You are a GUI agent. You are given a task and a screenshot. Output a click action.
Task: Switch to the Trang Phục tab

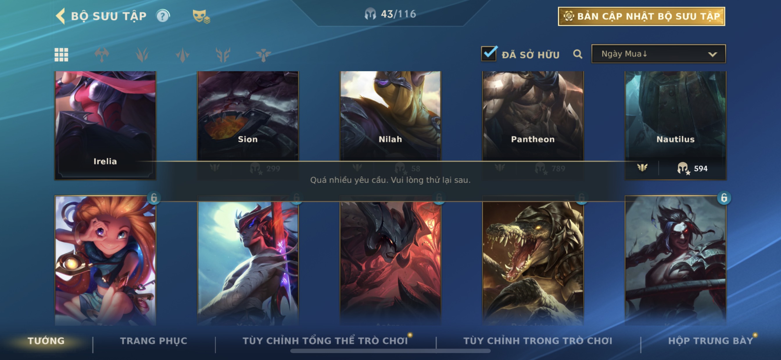154,341
